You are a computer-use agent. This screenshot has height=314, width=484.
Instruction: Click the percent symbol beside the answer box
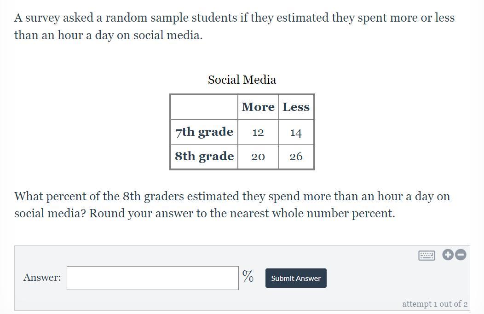(x=248, y=276)
